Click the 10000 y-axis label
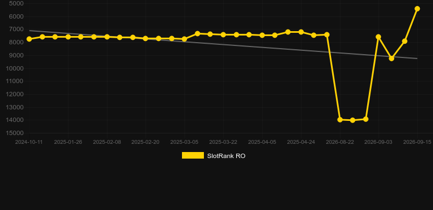The width and height of the screenshot is (433, 210). tap(15, 68)
